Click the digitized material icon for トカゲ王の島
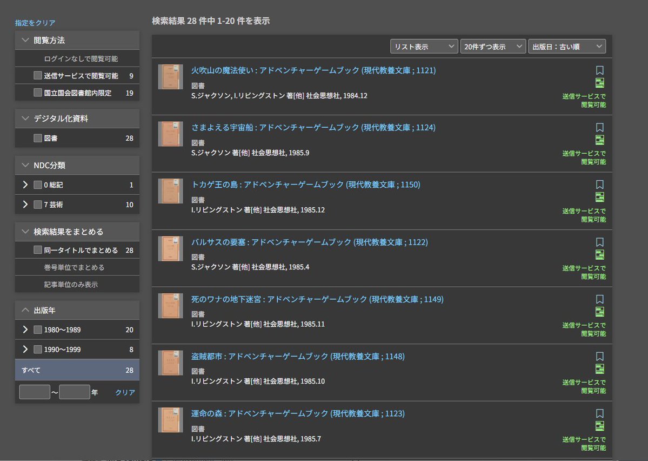Viewport: 648px width, 461px height. coord(599,197)
